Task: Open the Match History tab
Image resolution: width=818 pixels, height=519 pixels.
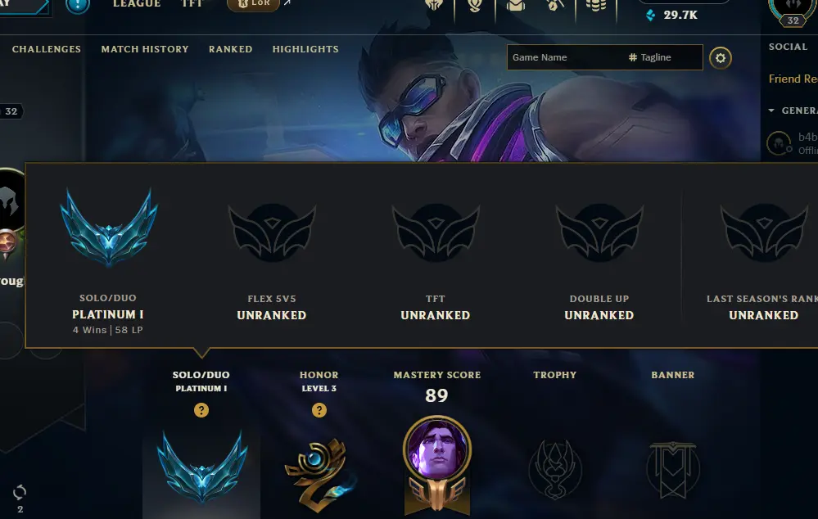Action: tap(145, 49)
